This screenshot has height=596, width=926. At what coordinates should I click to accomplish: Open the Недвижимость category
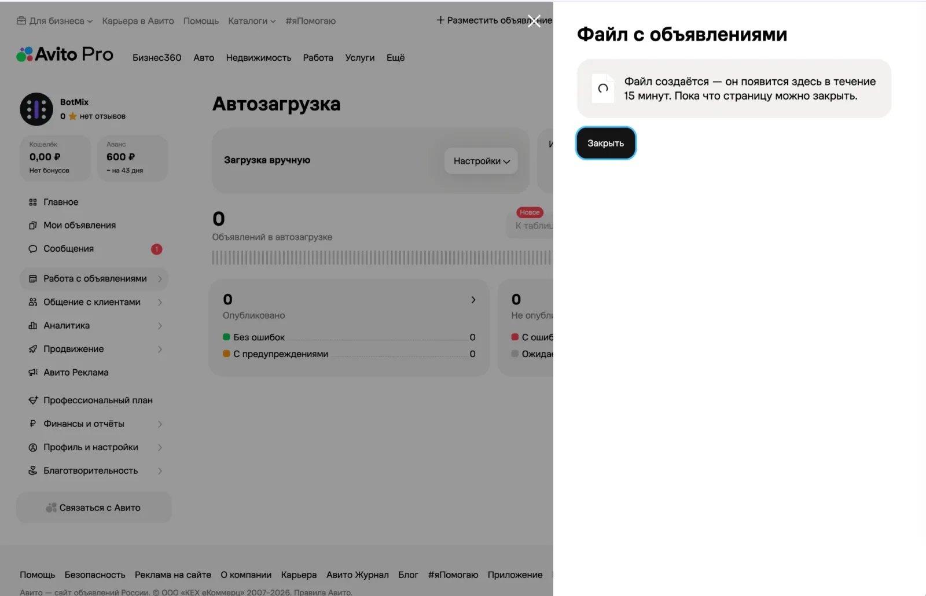click(x=259, y=58)
